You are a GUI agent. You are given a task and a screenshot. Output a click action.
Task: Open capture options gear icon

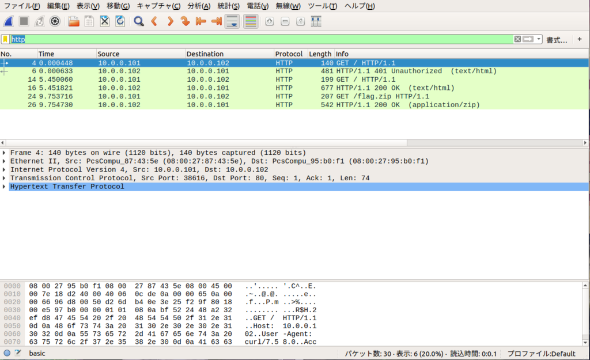pos(55,21)
